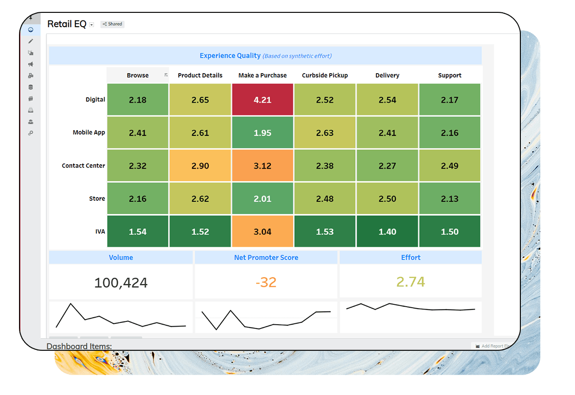
Task: Select the IVA row label in the matrix
Action: point(100,231)
